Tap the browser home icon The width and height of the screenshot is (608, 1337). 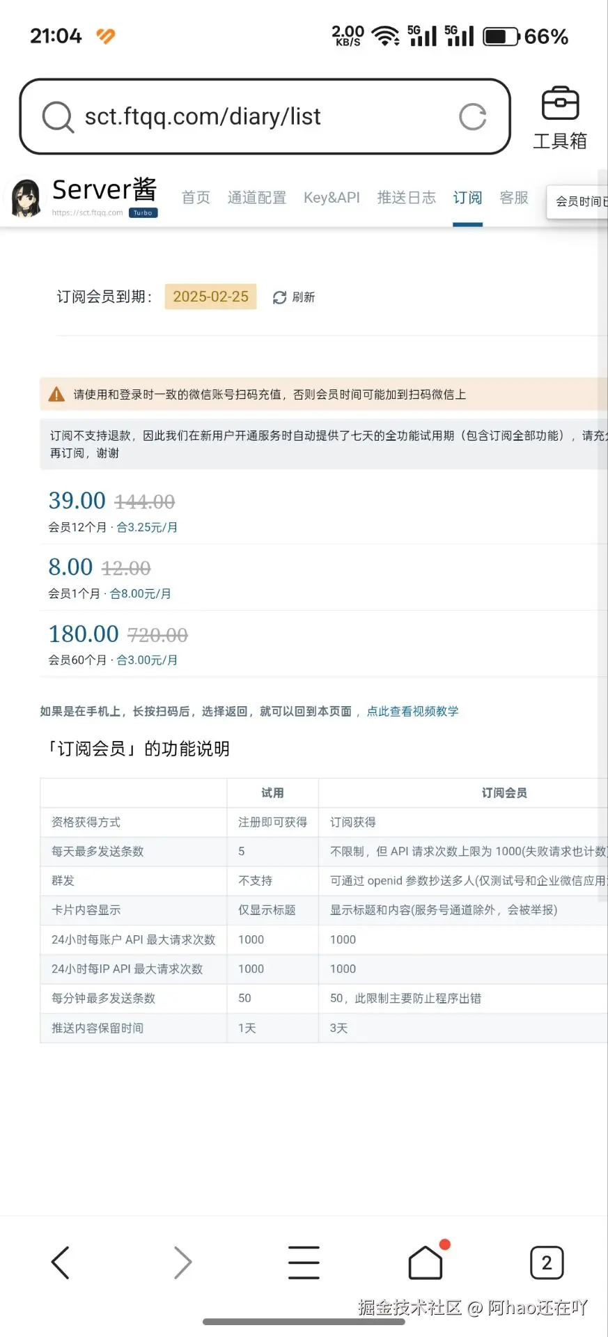(426, 1262)
